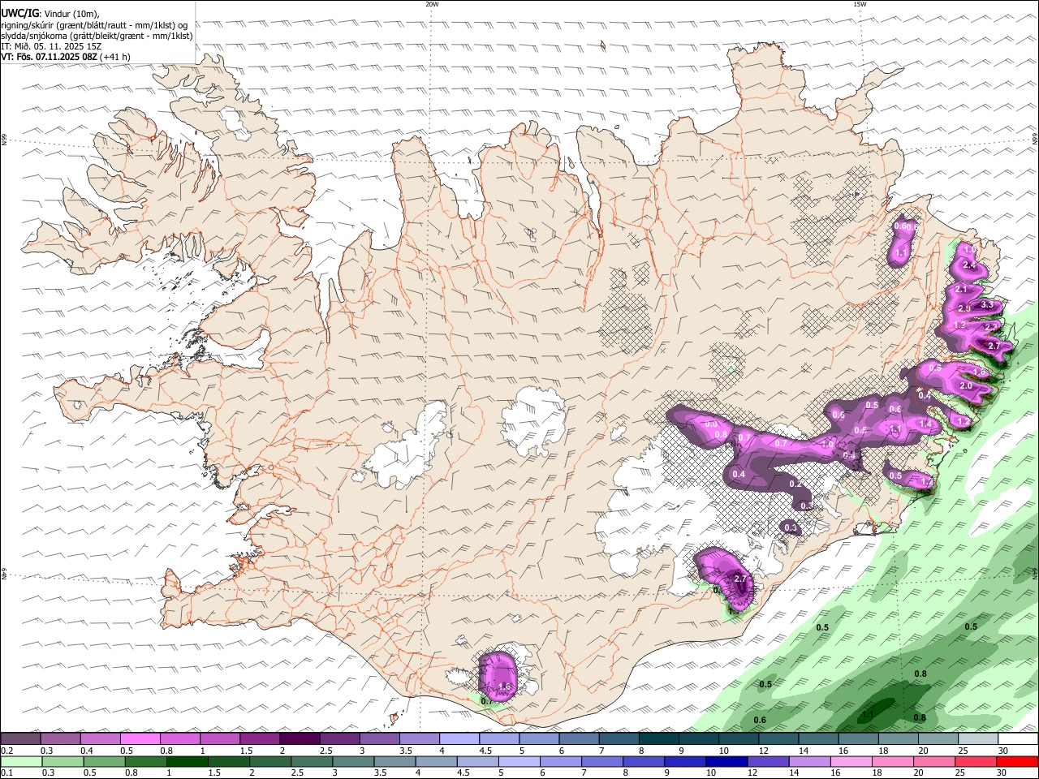The height and width of the screenshot is (779, 1039).
Task: Click the "0.6" rain value over the sea
Action: point(760,721)
